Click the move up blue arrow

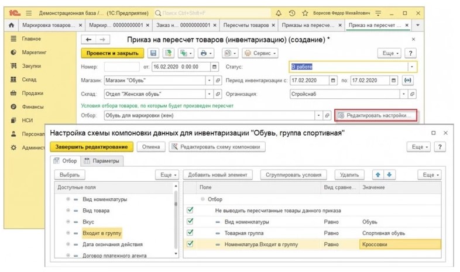377,174
